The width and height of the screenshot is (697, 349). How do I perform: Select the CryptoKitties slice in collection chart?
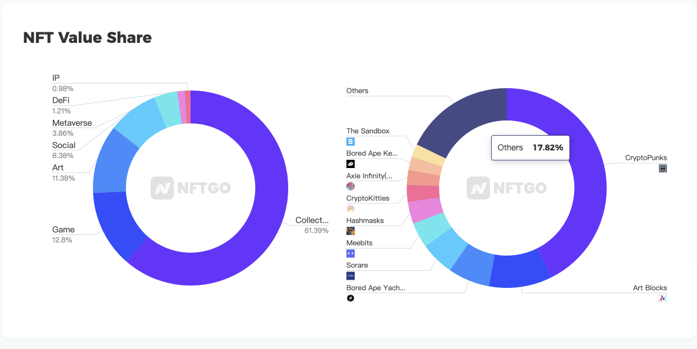point(423,193)
